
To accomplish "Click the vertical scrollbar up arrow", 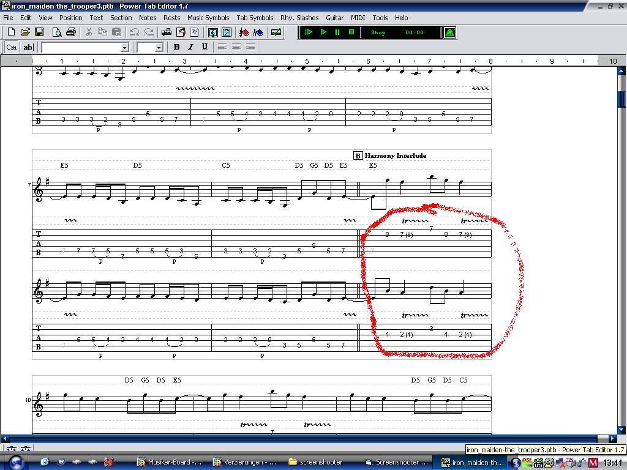I will click(621, 71).
